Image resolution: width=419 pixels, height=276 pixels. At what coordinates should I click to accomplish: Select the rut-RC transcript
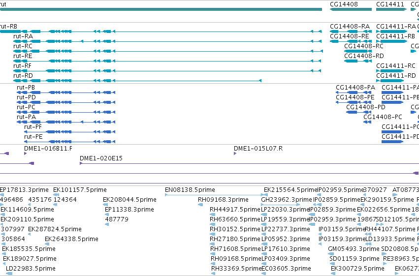pos(168,51)
